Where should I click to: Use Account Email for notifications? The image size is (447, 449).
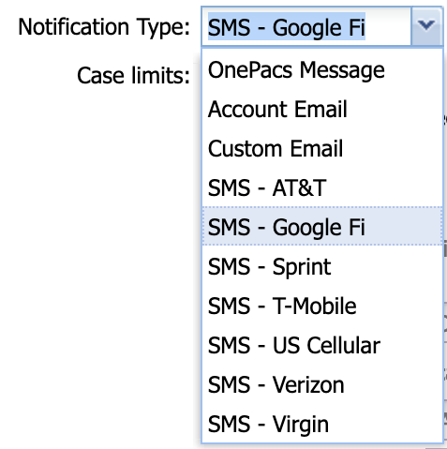click(322, 109)
